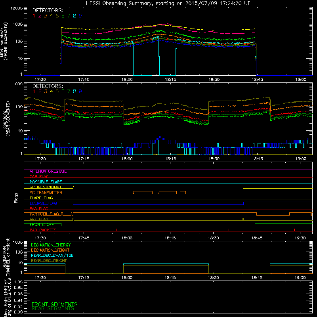Select olive detector 5 in rear segments legend
This screenshot has height=317, width=317.
(57, 92)
